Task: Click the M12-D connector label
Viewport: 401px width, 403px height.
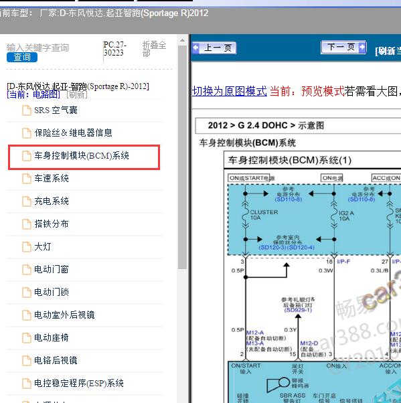Action: coord(309,343)
